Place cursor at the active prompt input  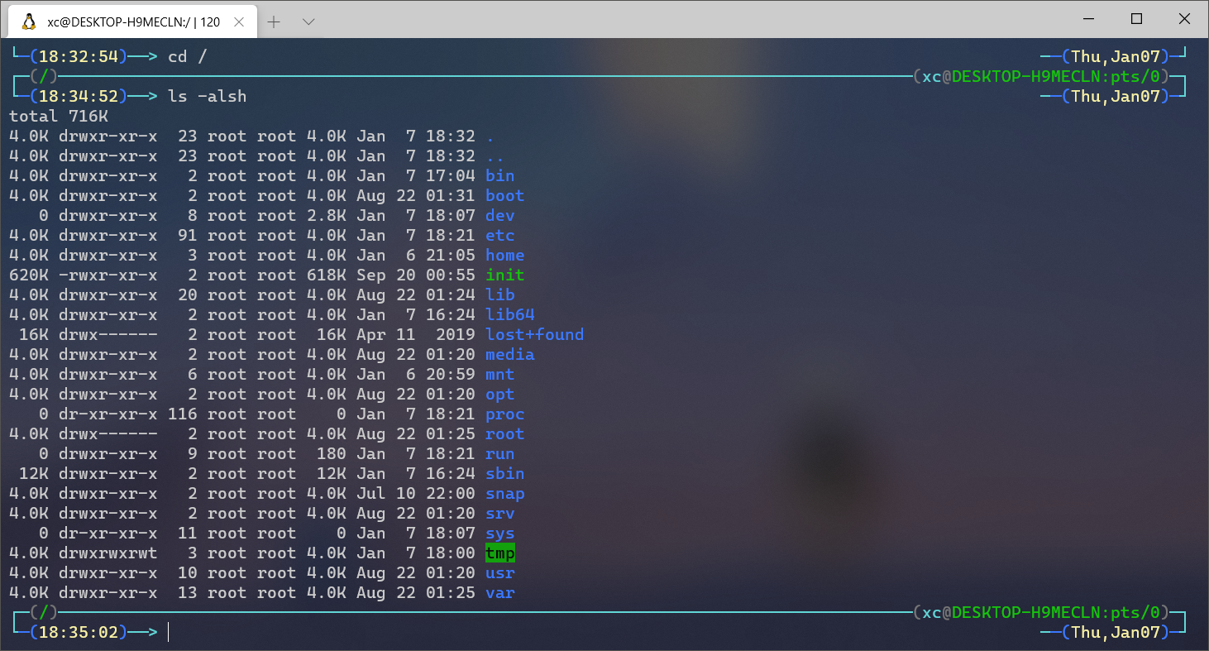(x=169, y=632)
